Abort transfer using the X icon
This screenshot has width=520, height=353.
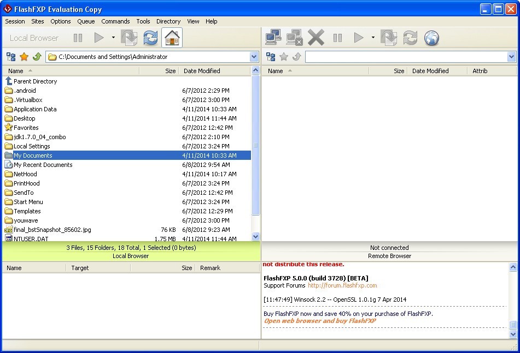click(315, 38)
